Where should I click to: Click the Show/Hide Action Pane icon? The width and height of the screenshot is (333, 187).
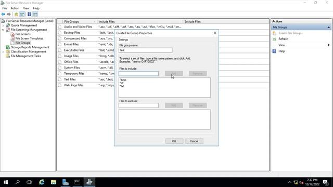(35, 14)
